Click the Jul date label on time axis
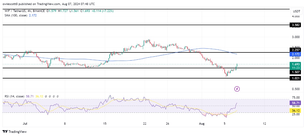This screenshot has width=306, height=136. [x=25, y=123]
